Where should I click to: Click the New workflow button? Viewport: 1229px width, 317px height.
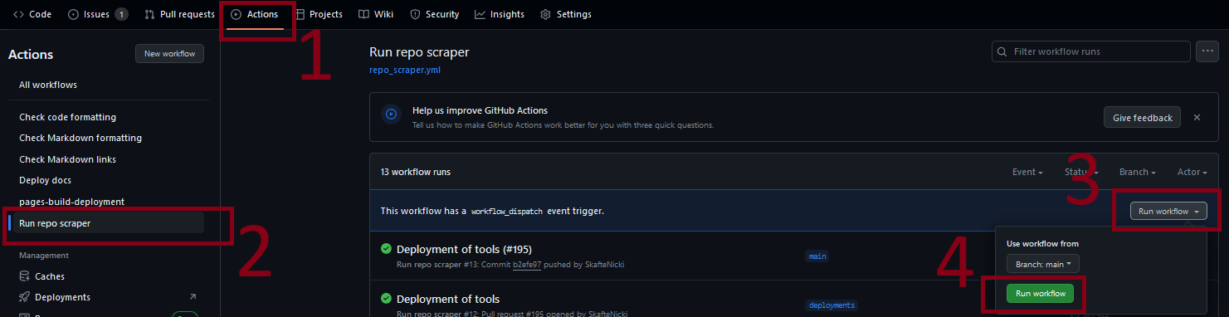169,54
